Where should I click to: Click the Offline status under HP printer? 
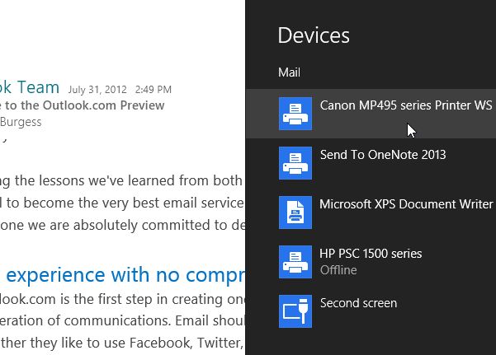(338, 270)
